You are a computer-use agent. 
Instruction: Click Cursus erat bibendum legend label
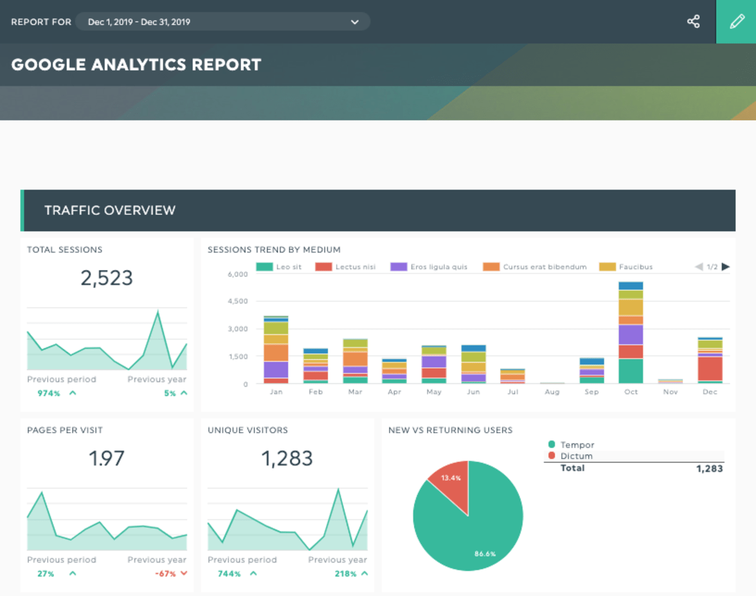pyautogui.click(x=545, y=267)
